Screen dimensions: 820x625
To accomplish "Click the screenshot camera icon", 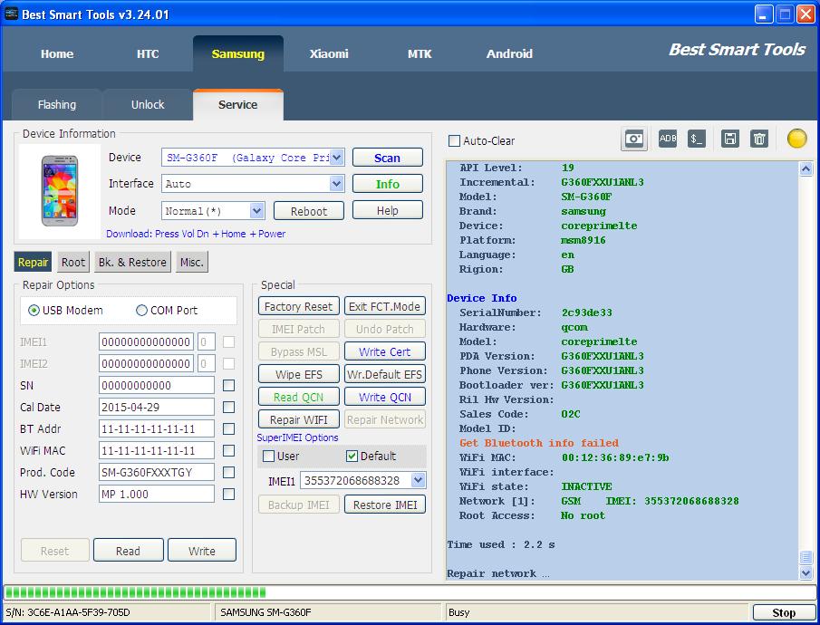I will [634, 139].
